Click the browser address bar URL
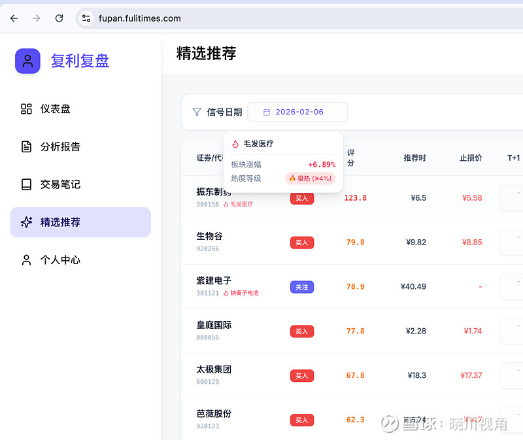Image resolution: width=523 pixels, height=440 pixels. (140, 18)
